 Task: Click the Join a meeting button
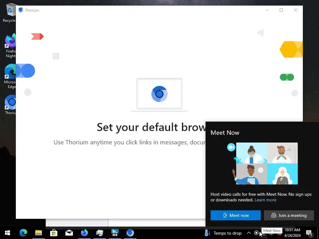tap(289, 215)
